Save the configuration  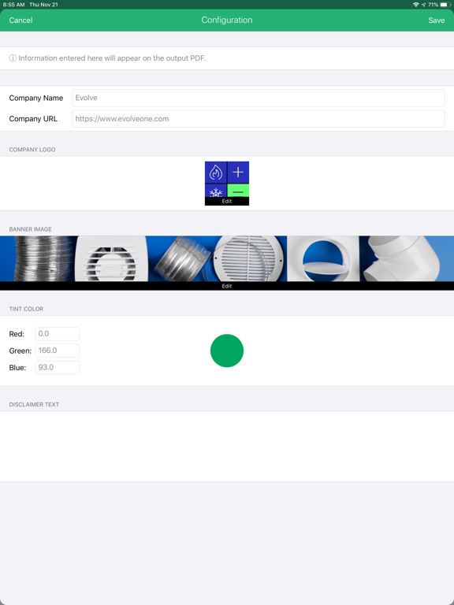click(436, 20)
